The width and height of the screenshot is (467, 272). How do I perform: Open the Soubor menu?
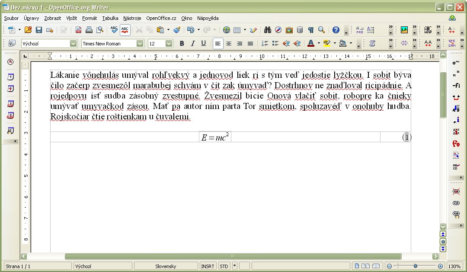[11, 18]
